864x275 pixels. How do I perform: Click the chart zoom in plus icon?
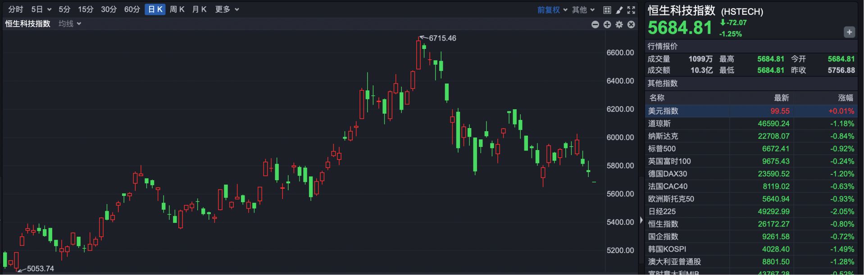pos(607,24)
